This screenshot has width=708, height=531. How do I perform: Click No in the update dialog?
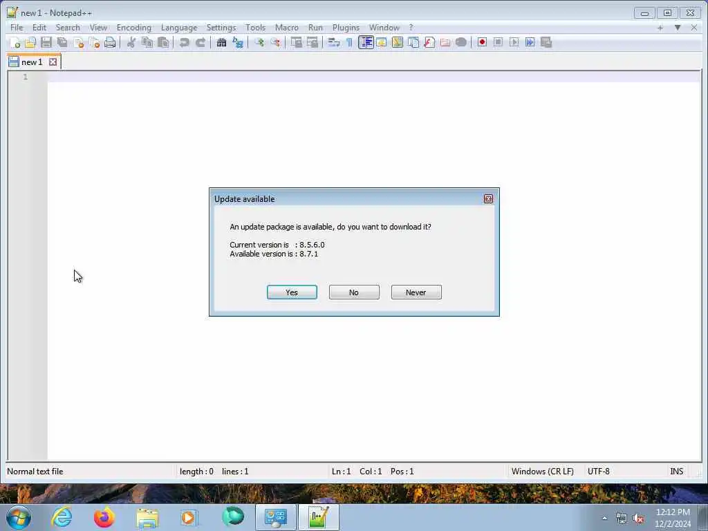coord(354,292)
